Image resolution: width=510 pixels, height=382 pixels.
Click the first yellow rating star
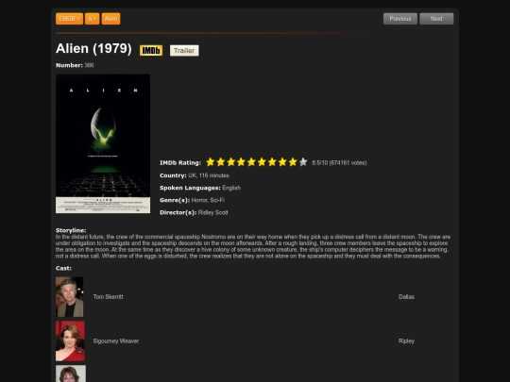coord(211,162)
